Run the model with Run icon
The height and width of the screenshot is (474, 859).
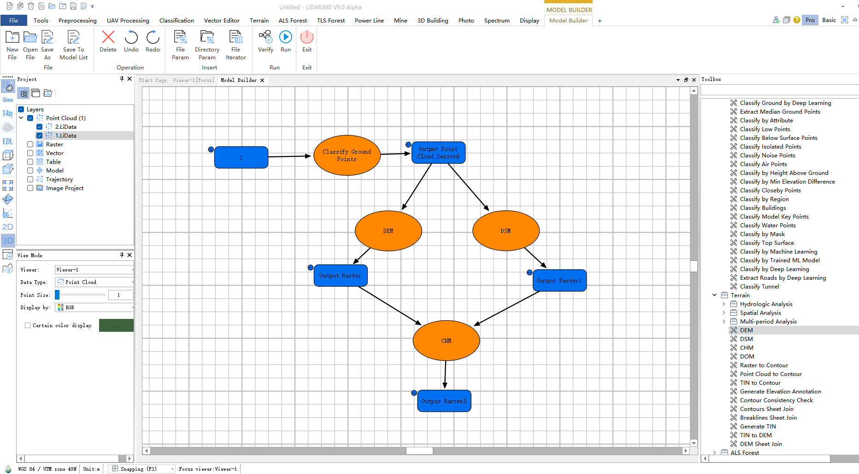coord(286,37)
